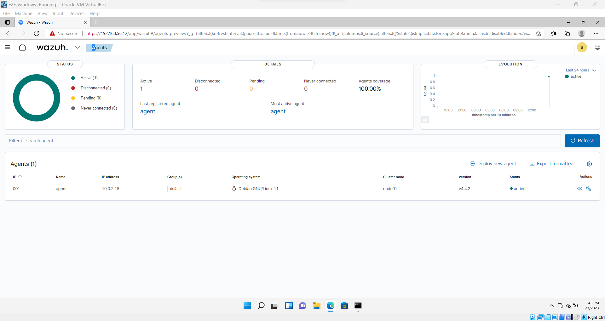Screen dimensions: 605x321
Task: Click the Never connected count 0
Action: point(306,89)
